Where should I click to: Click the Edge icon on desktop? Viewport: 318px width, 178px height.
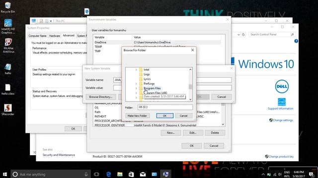[x=87, y=11]
